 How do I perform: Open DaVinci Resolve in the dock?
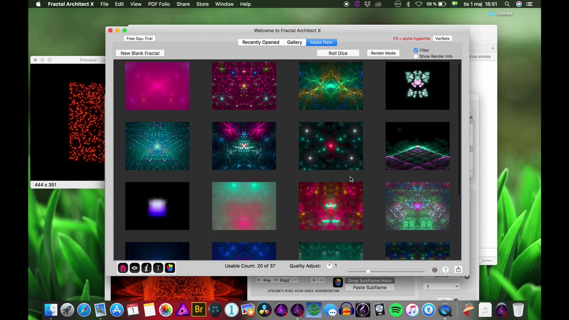(x=264, y=310)
